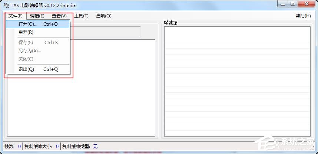Click the 保存(S) menu entry
The image size is (318, 154).
tap(26, 43)
